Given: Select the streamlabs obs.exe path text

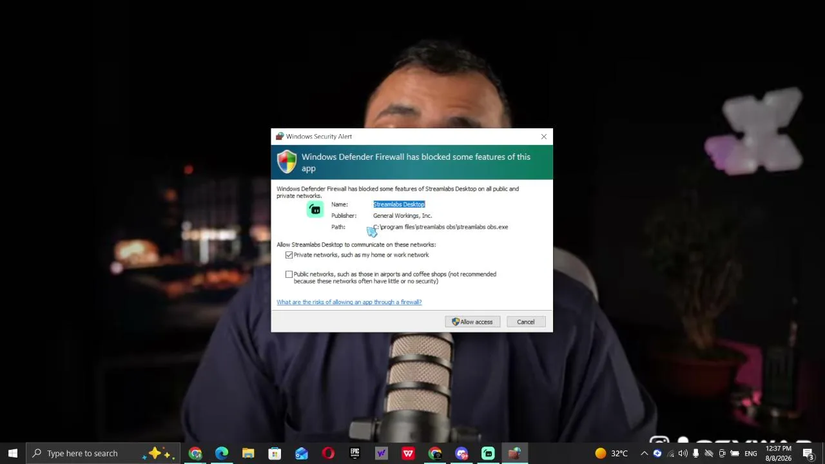Looking at the screenshot, I should pyautogui.click(x=440, y=227).
